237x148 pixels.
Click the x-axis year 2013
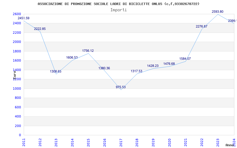coord(56,142)
